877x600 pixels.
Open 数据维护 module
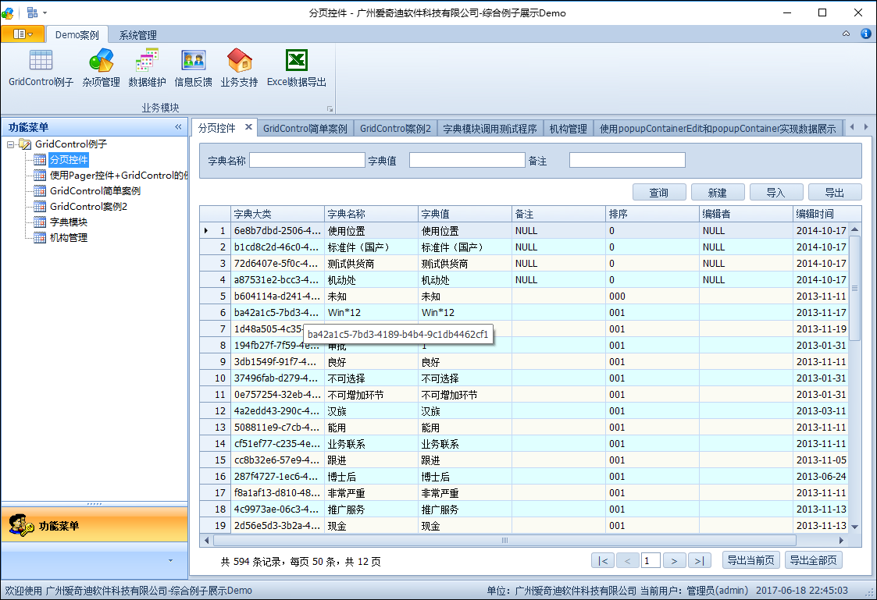147,68
